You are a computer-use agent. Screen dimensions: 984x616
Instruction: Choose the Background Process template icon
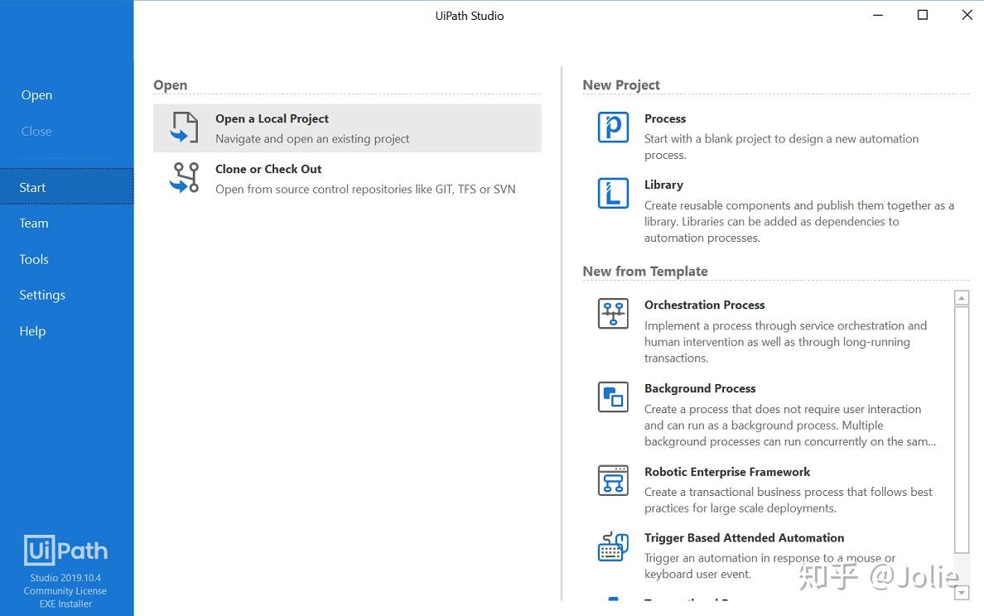tap(613, 397)
